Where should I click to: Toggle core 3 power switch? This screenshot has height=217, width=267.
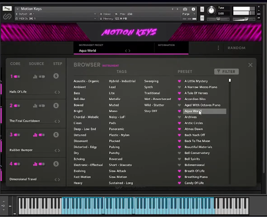pos(17,135)
